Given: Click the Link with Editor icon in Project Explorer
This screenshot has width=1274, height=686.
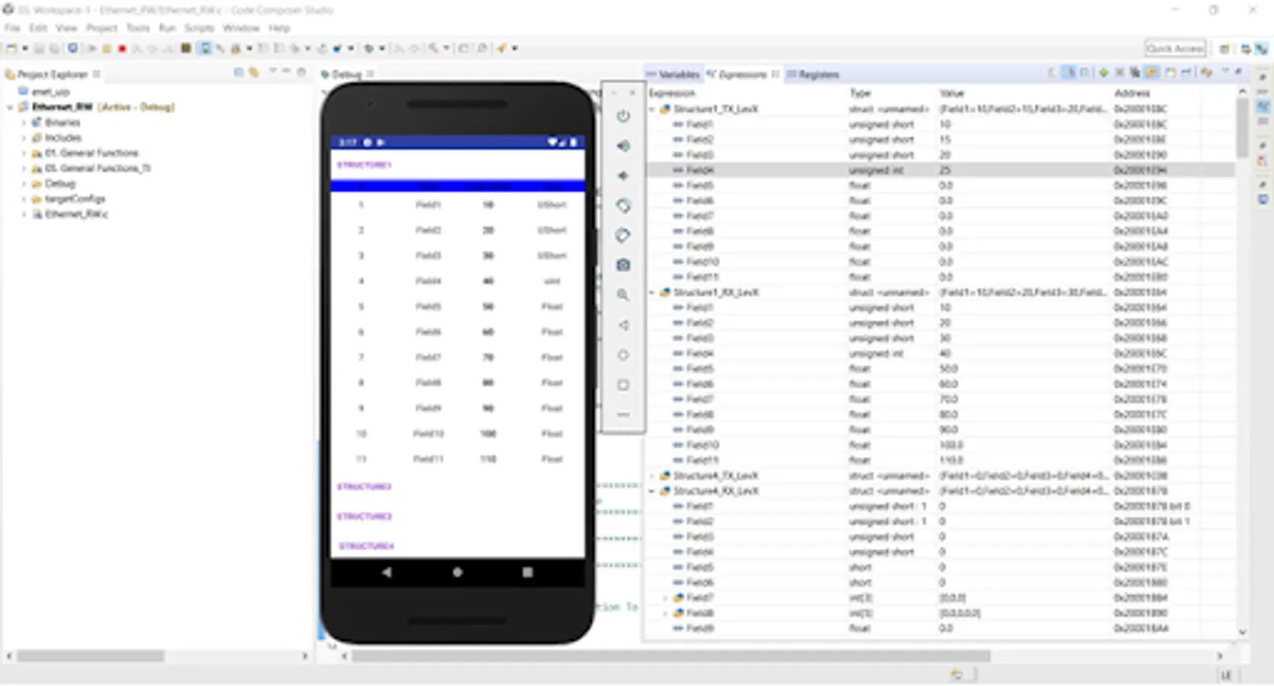Looking at the screenshot, I should (254, 73).
